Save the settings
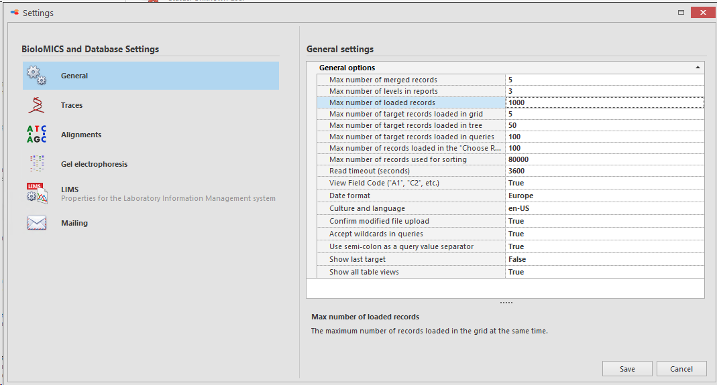Image resolution: width=717 pixels, height=385 pixels. [x=627, y=369]
